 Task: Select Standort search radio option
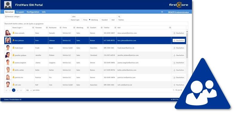(100, 20)
